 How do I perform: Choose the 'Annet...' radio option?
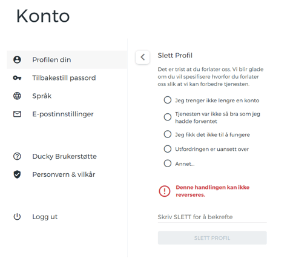pyautogui.click(x=168, y=163)
